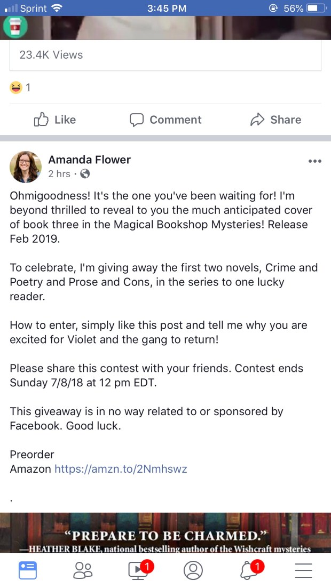Screen dimensions: 331x588
Task: Open the Notifications bell
Action: point(248,570)
